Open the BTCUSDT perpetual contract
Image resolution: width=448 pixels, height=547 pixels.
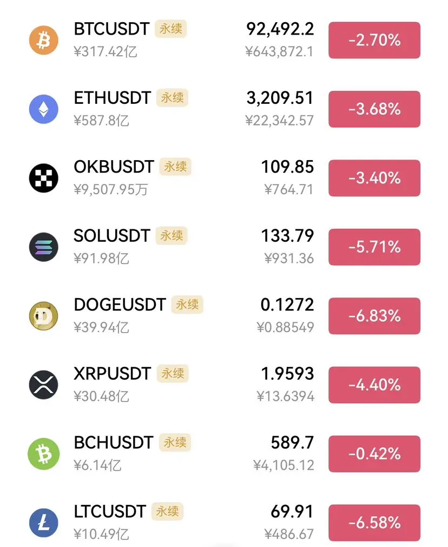click(111, 29)
